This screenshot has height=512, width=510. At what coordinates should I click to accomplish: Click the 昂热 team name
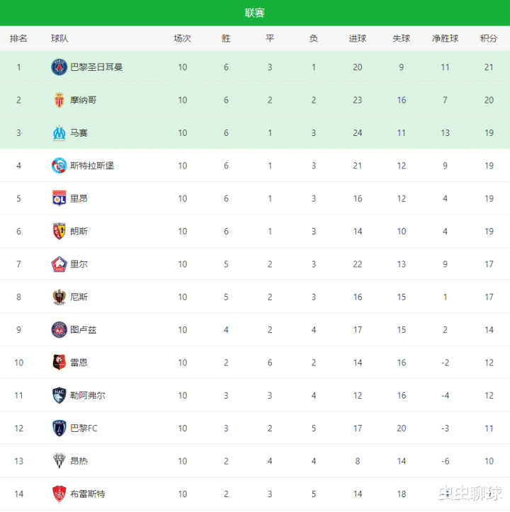[79, 461]
